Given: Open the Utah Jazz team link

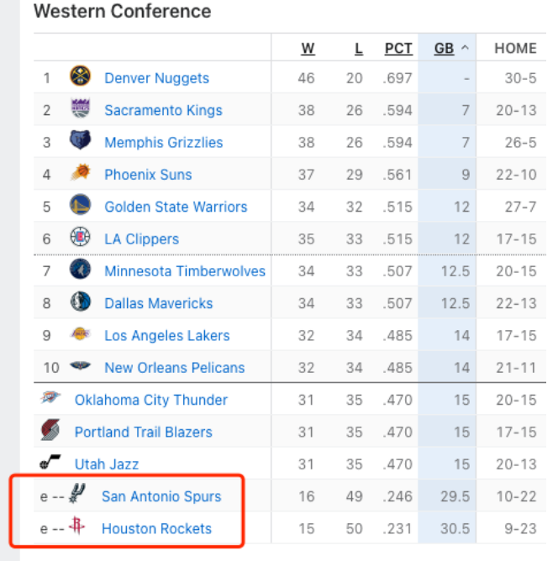Looking at the screenshot, I should coord(106,464).
